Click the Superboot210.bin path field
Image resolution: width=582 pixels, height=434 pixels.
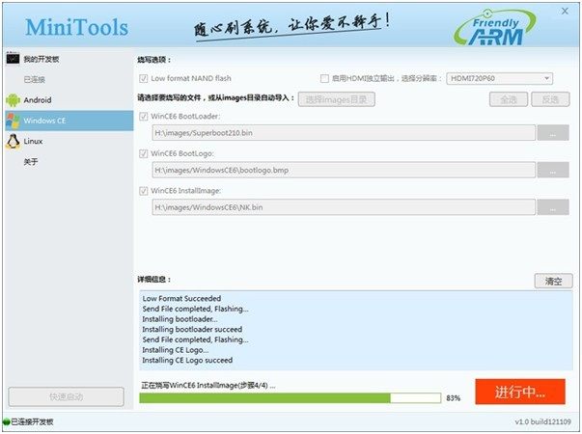(344, 133)
